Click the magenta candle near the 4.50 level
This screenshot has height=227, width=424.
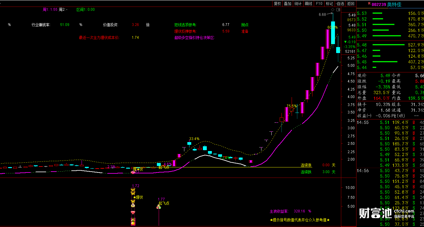pos(312,84)
